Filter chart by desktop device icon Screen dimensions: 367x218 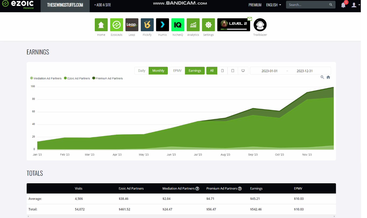point(243,71)
